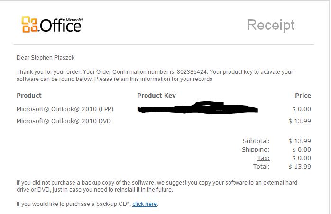Click the Product Key column header
The image size is (331, 214).
tap(156, 95)
